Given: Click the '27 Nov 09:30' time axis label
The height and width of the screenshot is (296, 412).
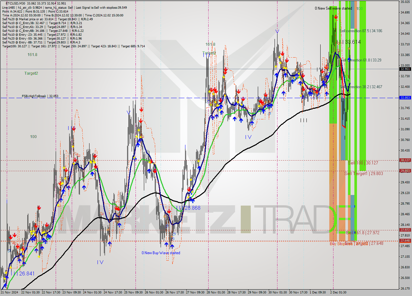Looking at the screenshot, I should tap(195, 292).
